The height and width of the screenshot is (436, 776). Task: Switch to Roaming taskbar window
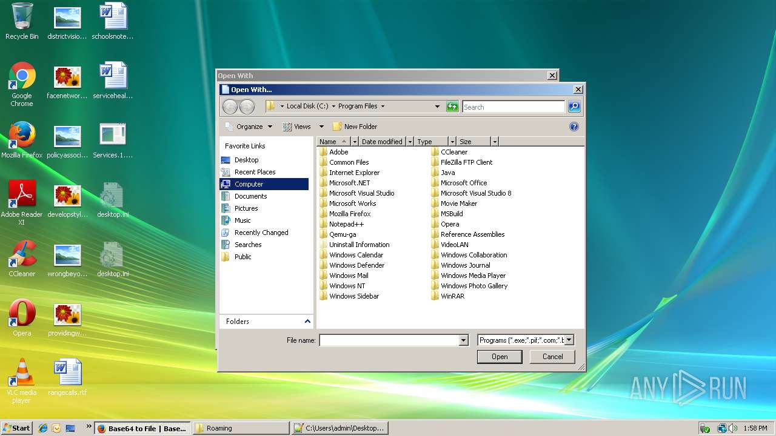pos(241,428)
